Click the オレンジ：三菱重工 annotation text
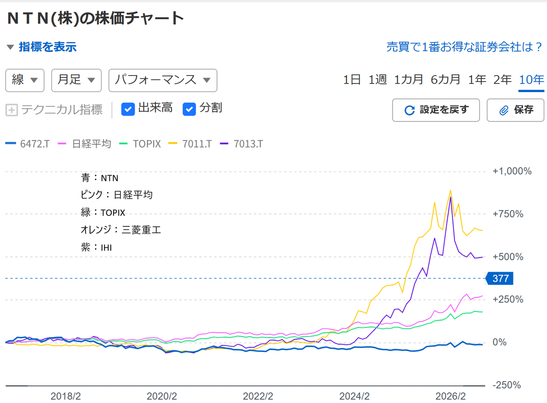547x403 pixels. 121,230
